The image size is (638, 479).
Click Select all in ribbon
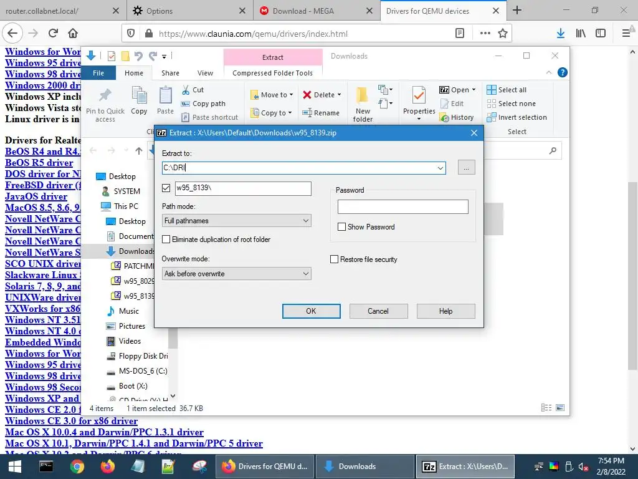(507, 90)
